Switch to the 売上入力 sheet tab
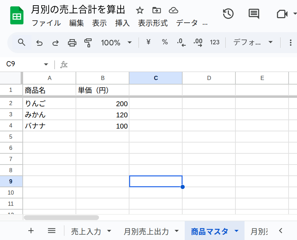 click(86, 231)
